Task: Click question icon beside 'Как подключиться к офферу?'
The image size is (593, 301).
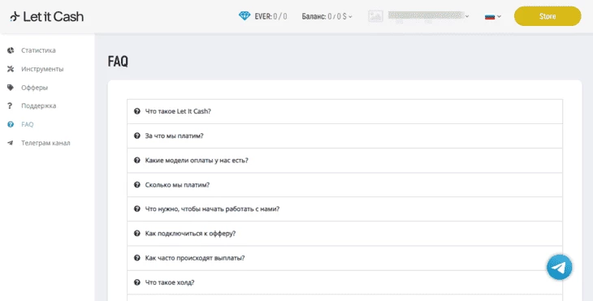Action: (137, 234)
